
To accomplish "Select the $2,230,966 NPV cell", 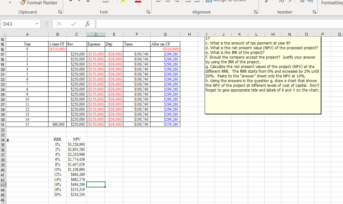I will (77, 154).
